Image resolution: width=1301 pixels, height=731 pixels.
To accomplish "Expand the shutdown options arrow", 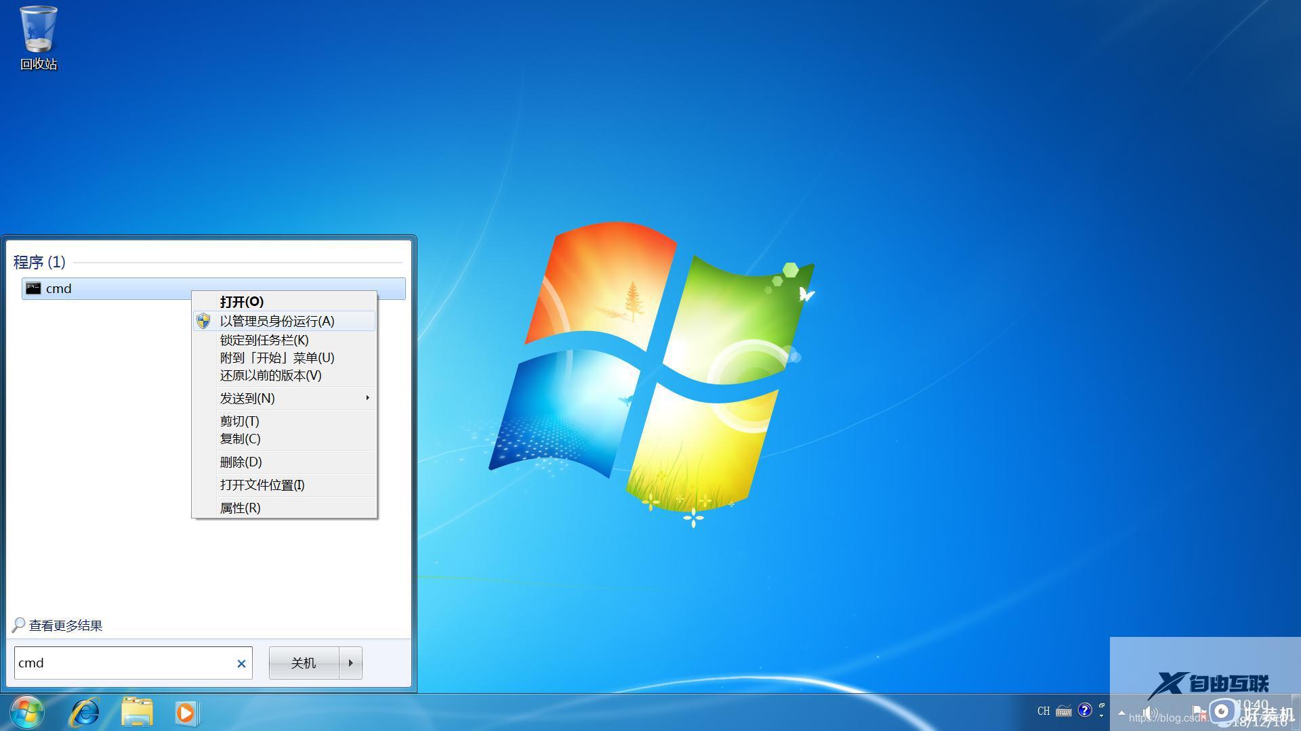I will click(350, 663).
